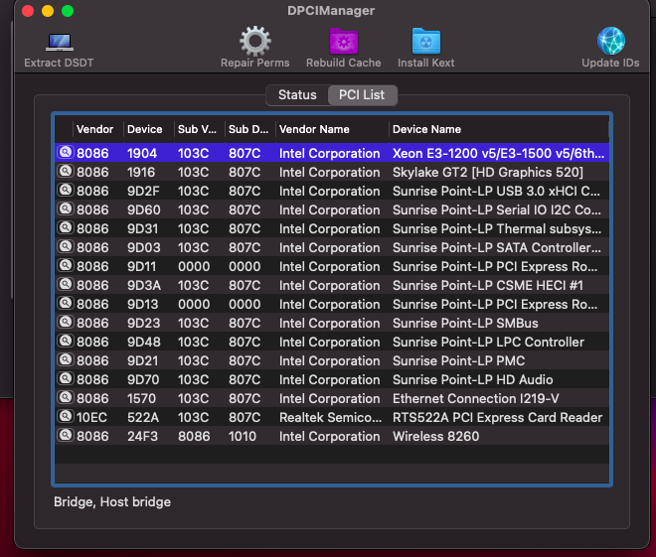The height and width of the screenshot is (557, 656).
Task: Click device ID 9D60 cell
Action: coord(143,209)
